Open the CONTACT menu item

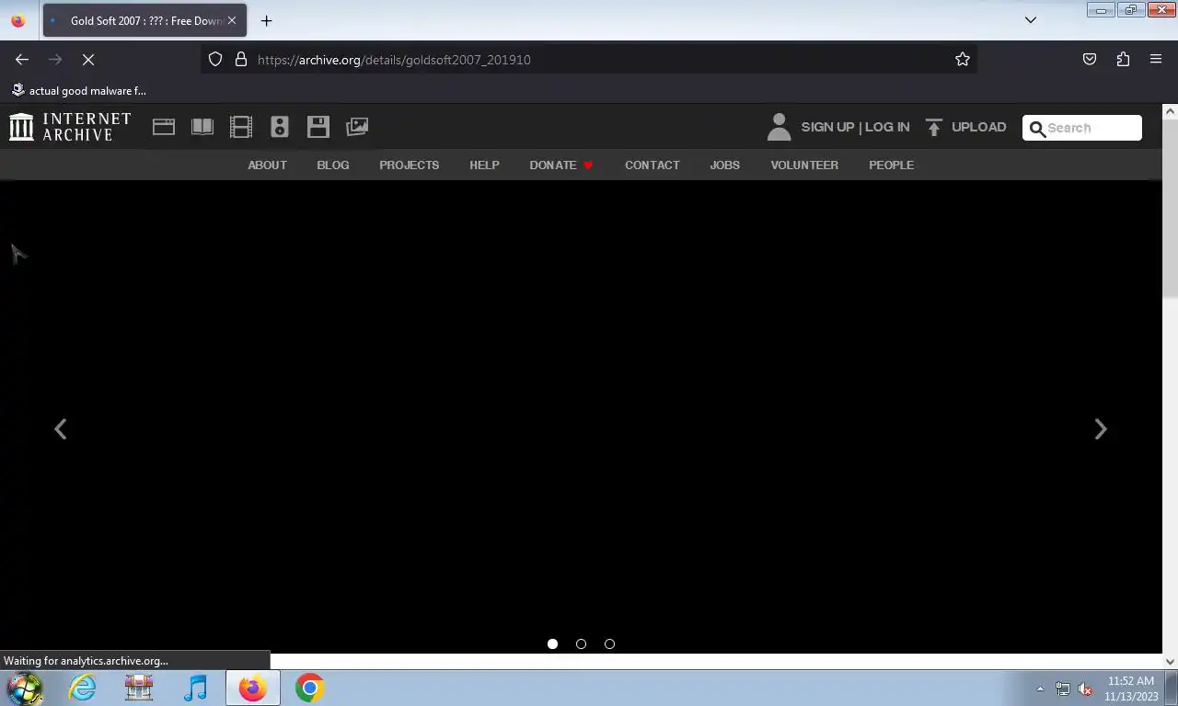652,165
